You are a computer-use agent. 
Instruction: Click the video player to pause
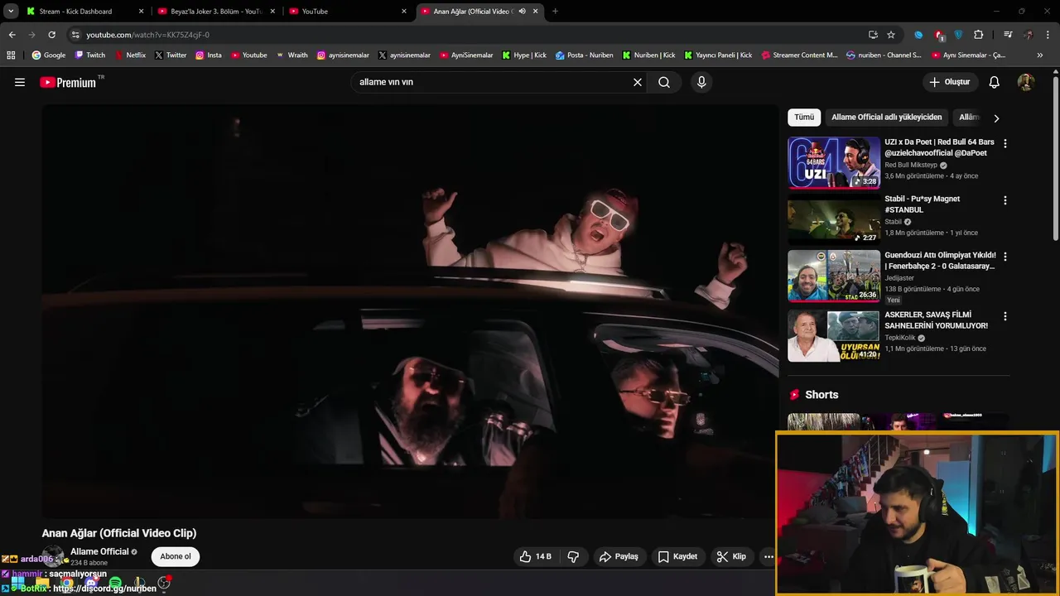click(x=410, y=311)
